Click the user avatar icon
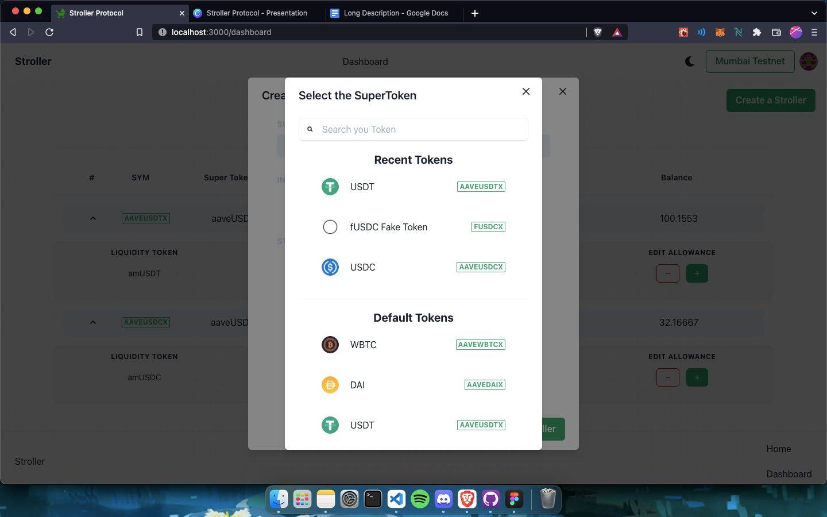 point(808,61)
